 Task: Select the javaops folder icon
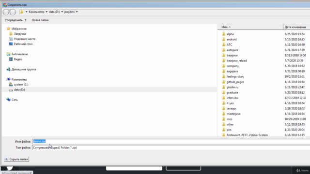tap(224, 108)
